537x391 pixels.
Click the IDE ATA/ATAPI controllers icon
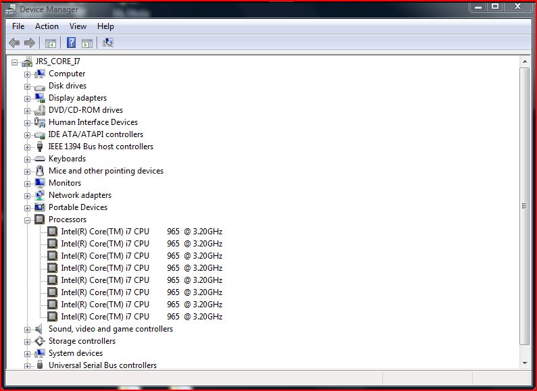[40, 135]
